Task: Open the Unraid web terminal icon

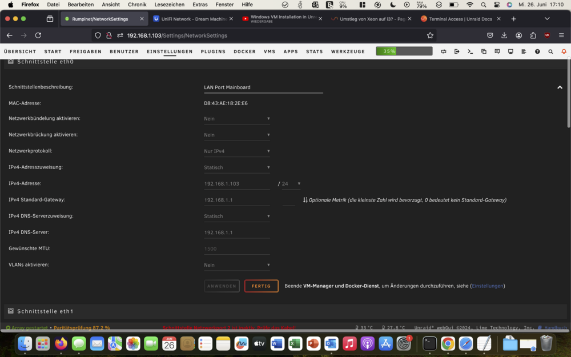Action: tap(470, 52)
